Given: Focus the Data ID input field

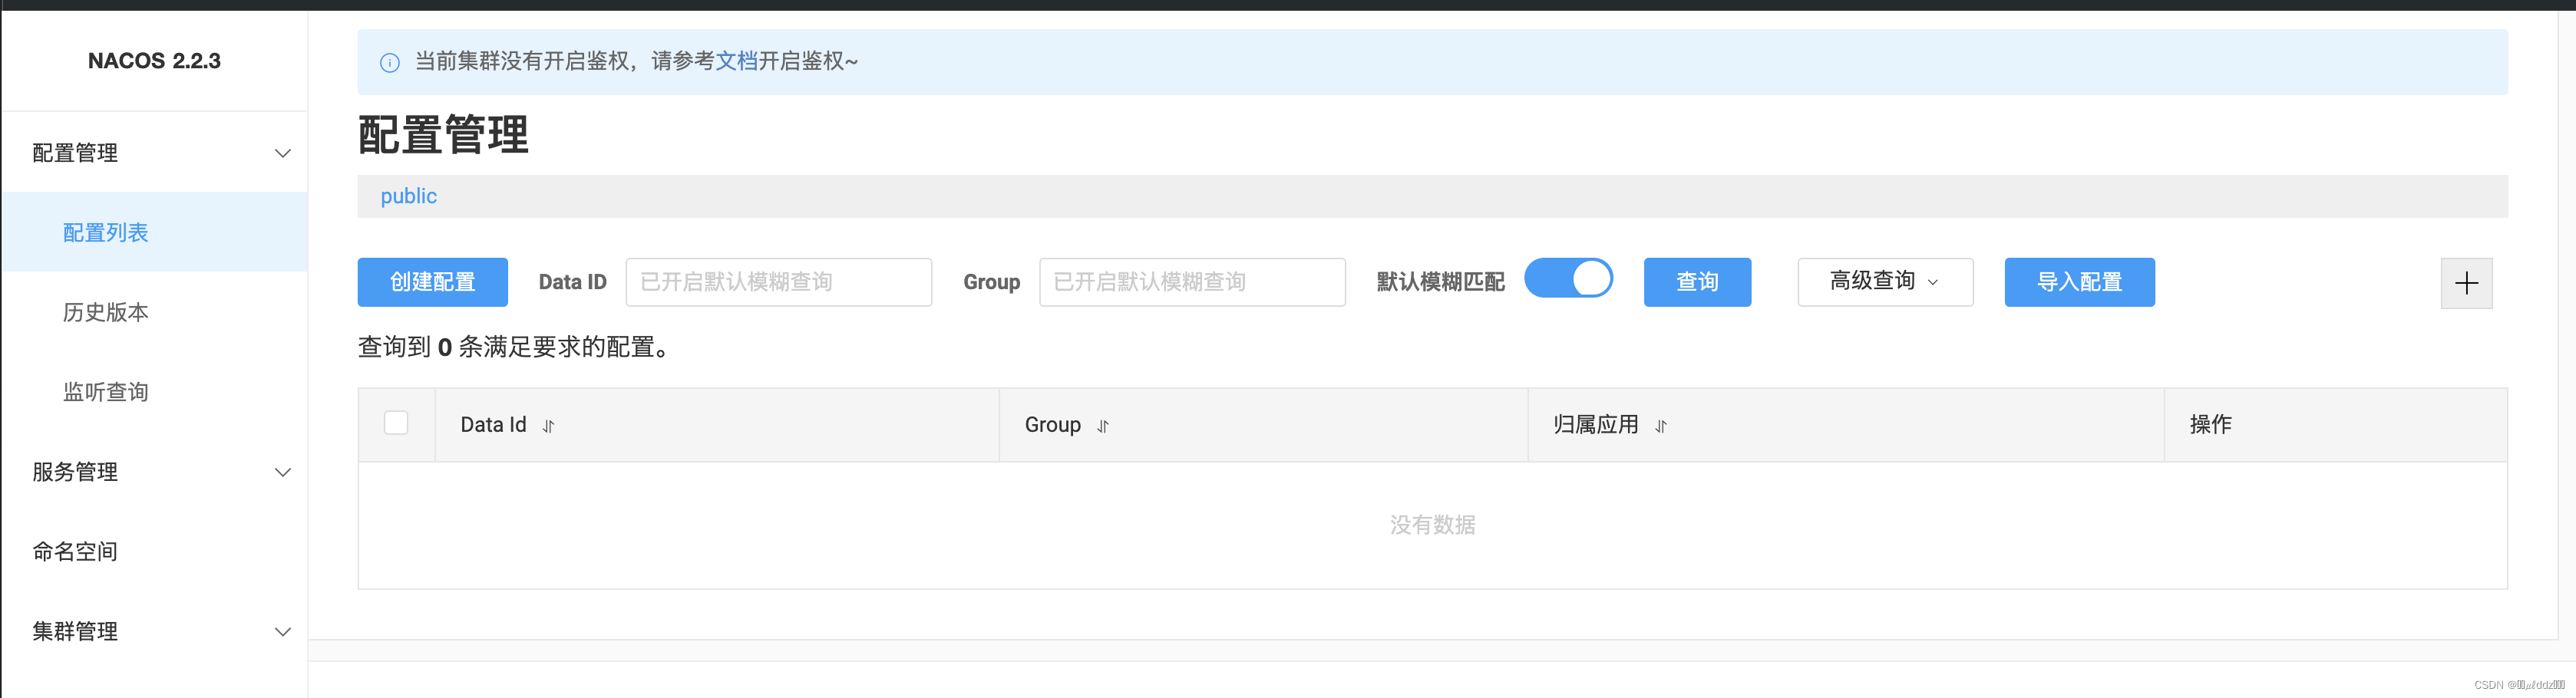Looking at the screenshot, I should tap(778, 282).
